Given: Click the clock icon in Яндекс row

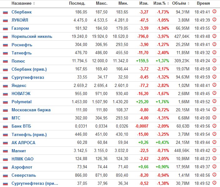Looking at the screenshot, I should (x=214, y=85).
